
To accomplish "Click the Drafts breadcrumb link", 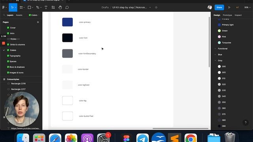I will pyautogui.click(x=105, y=7).
